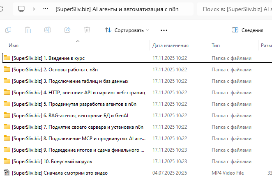Click the Copy toolbar icon

click(8, 30)
